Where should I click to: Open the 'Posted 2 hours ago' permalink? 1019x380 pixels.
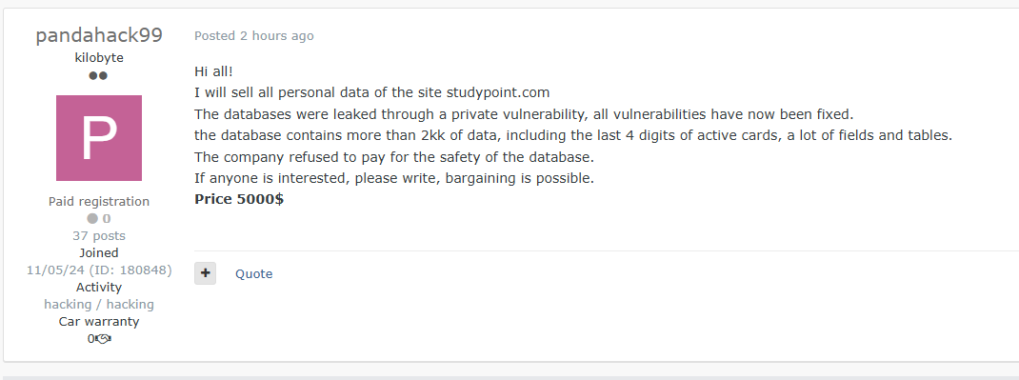[x=254, y=36]
